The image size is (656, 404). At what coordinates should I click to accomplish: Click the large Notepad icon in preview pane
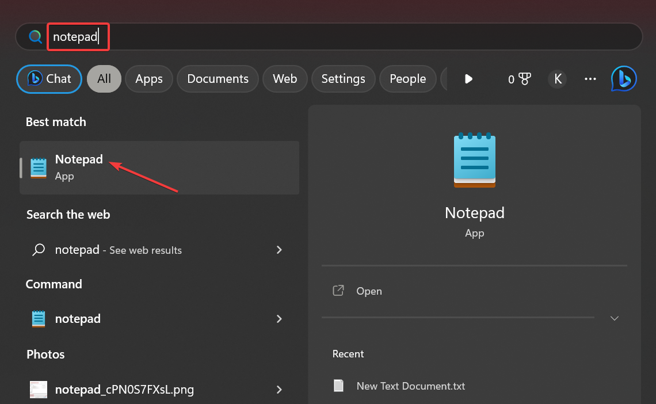475,161
